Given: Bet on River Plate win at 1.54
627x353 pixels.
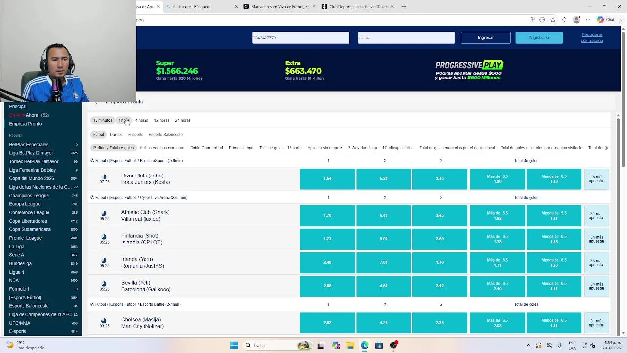Looking at the screenshot, I should point(327,179).
